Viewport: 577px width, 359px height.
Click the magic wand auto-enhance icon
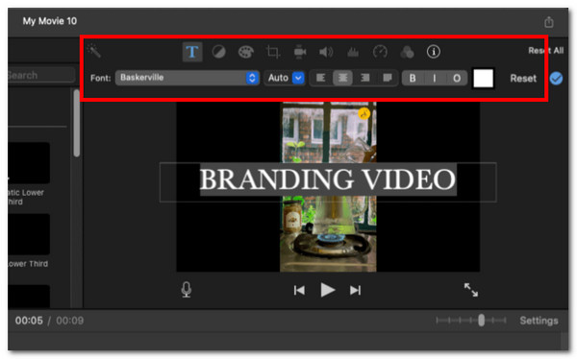(94, 51)
